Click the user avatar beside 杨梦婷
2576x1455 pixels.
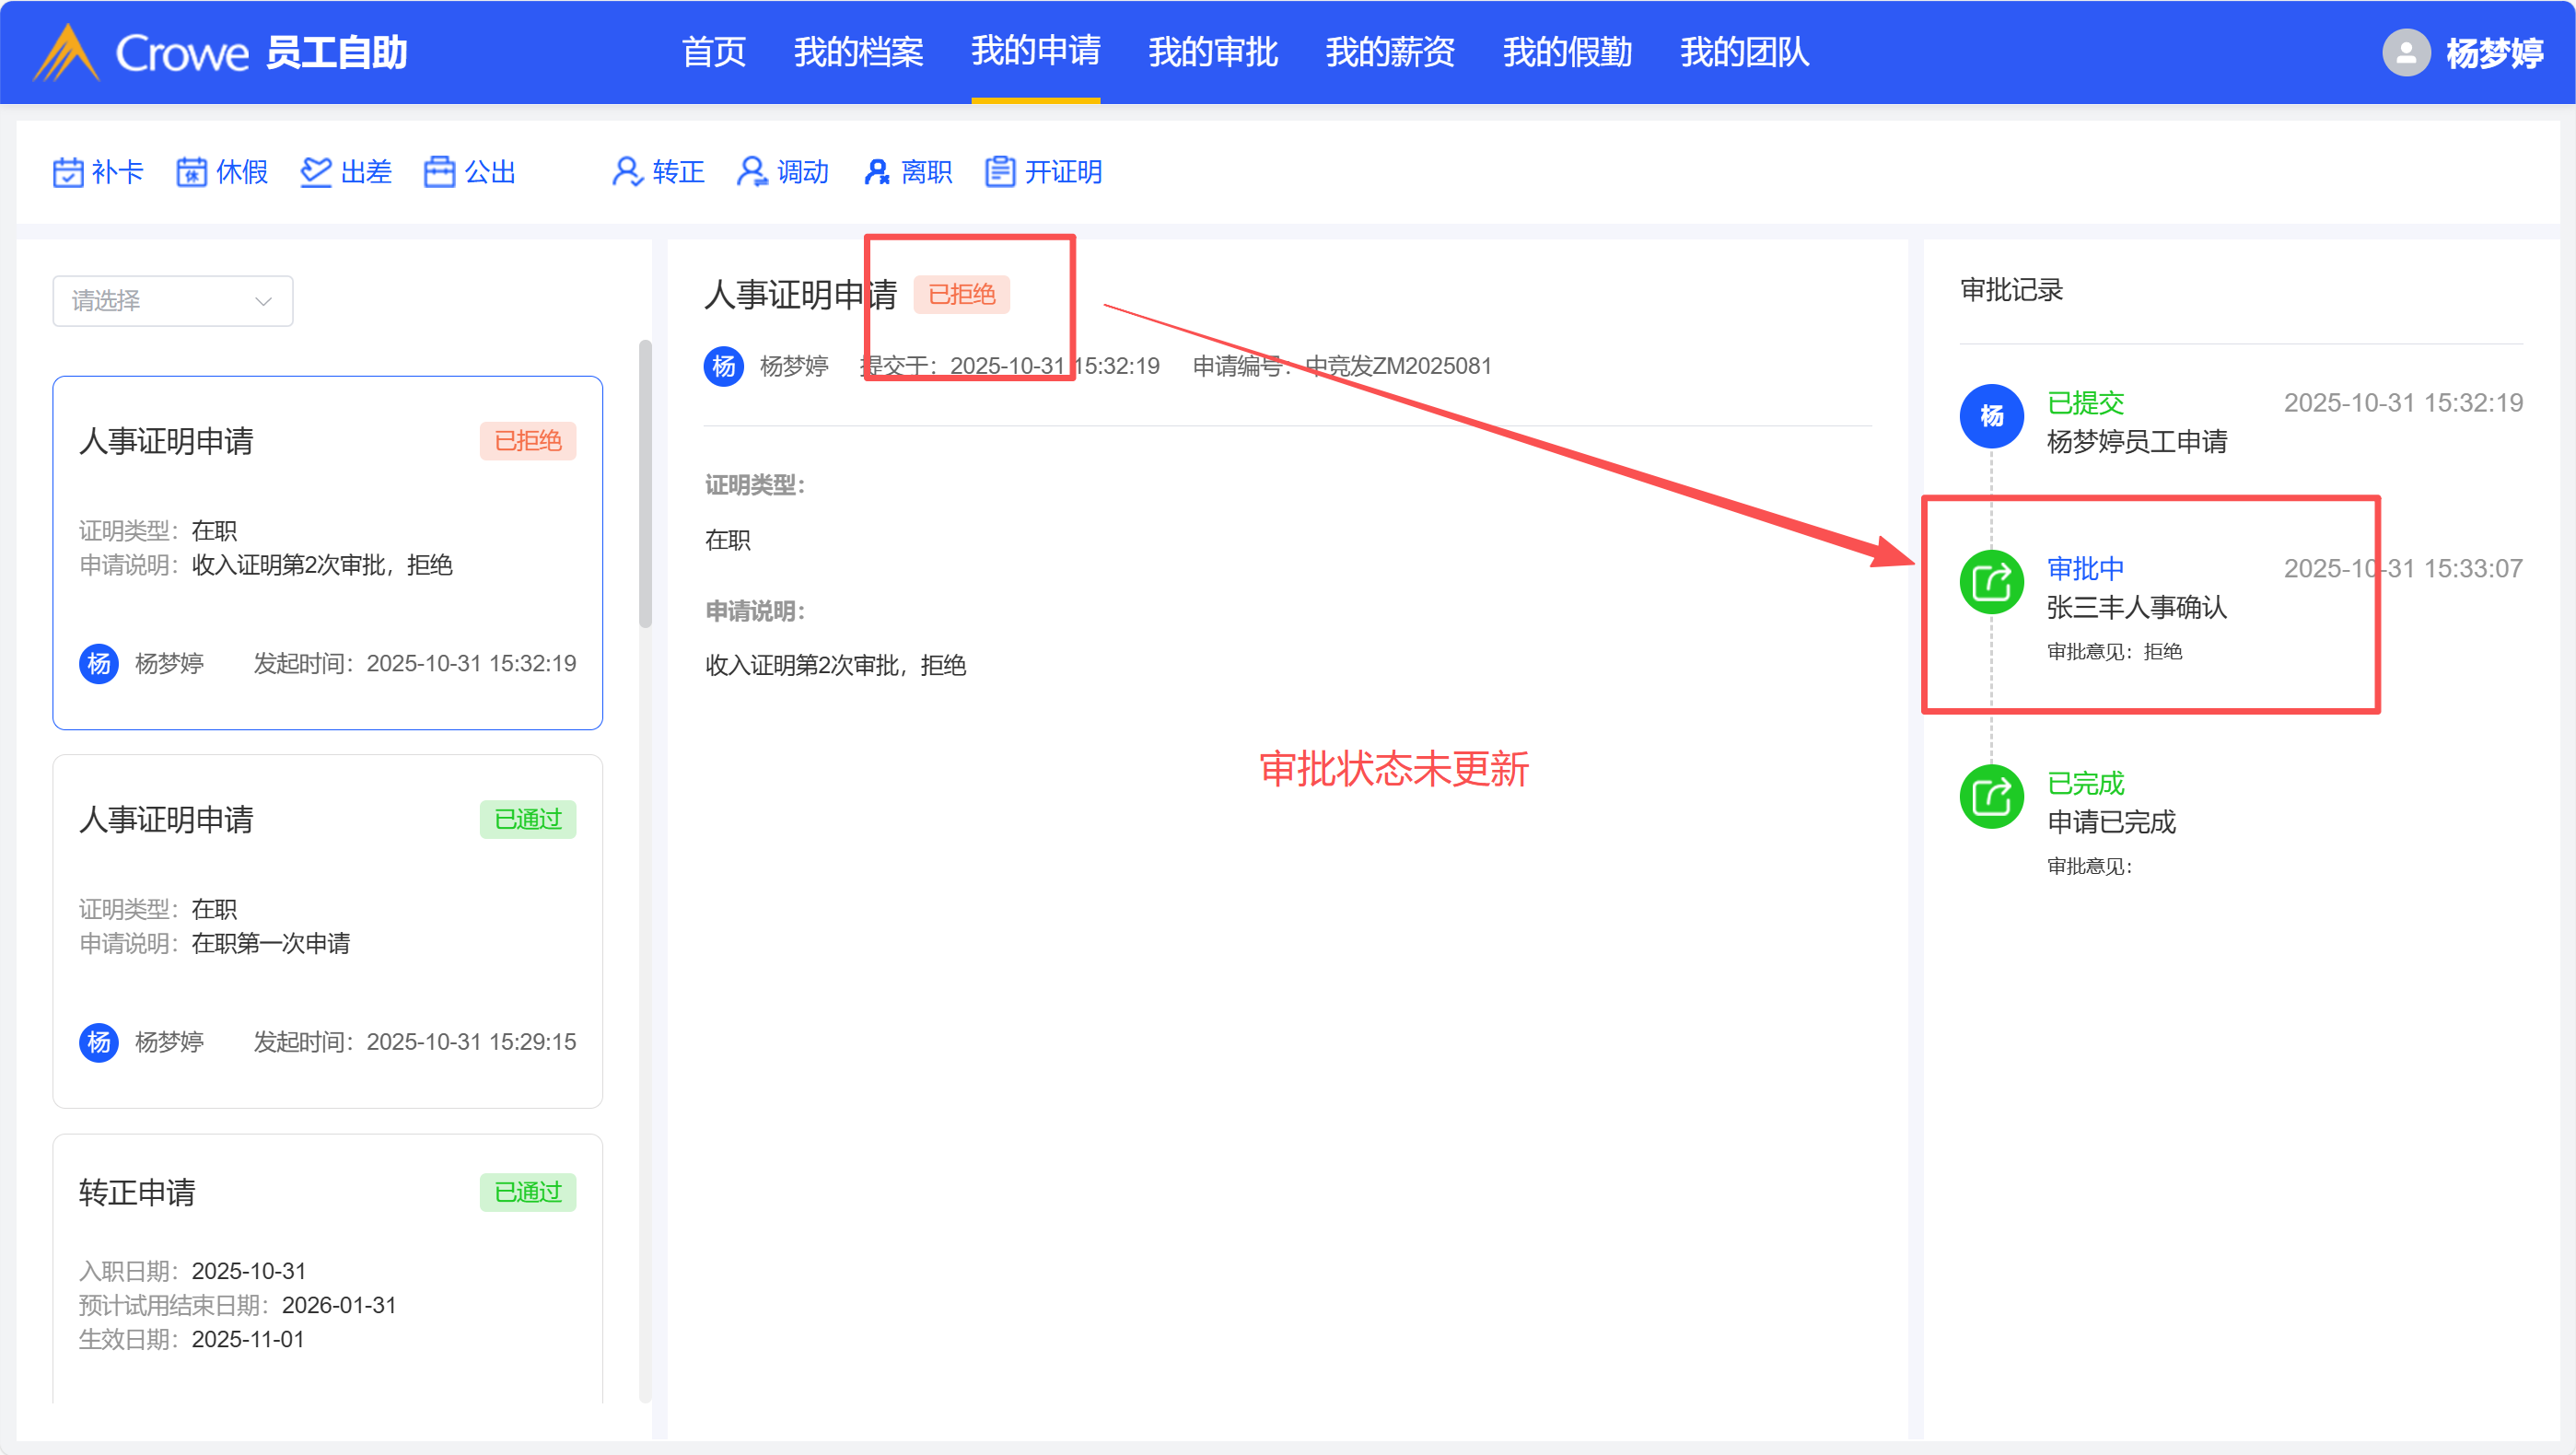[2406, 52]
